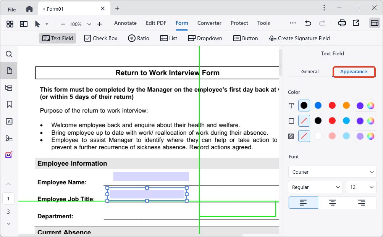This screenshot has height=237, width=383.
Task: Enable center text alignment
Action: coord(332,203)
